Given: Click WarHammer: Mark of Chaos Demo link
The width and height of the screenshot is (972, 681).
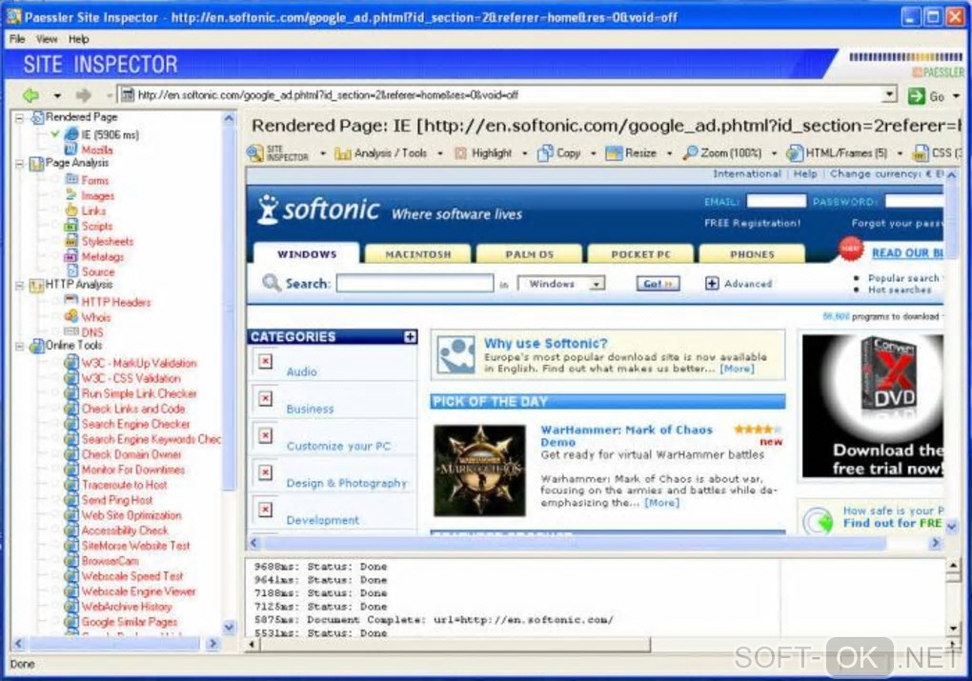Looking at the screenshot, I should coord(626,435).
